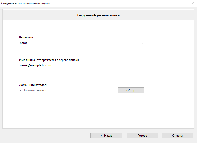197x143 pixels.
Task: Cancel mailbox creation with the Отмена button
Action: tap(177, 136)
